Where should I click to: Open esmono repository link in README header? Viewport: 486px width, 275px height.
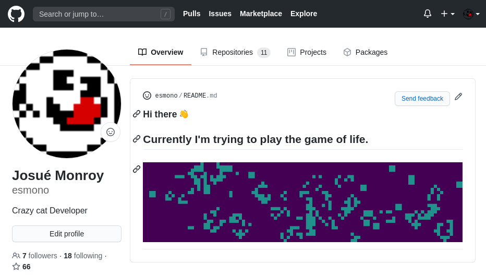tap(166, 95)
